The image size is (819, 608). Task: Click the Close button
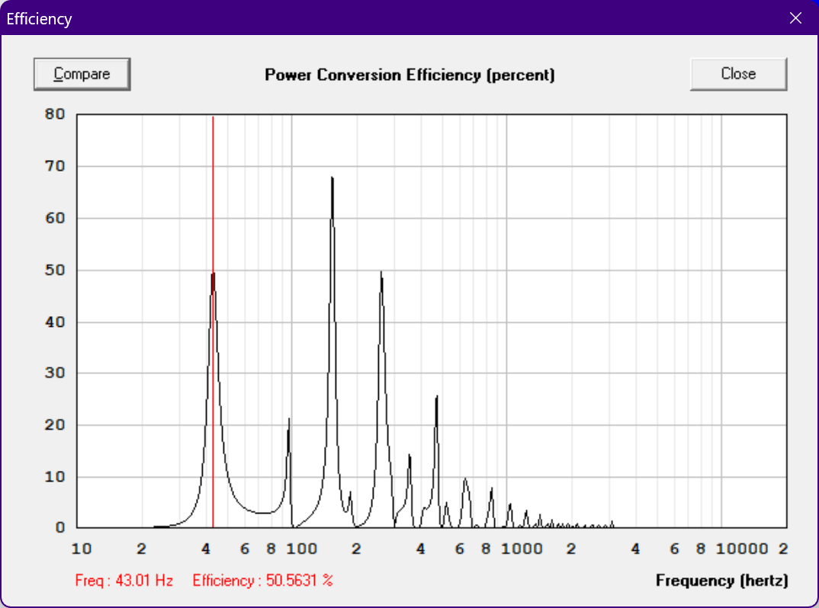click(738, 74)
